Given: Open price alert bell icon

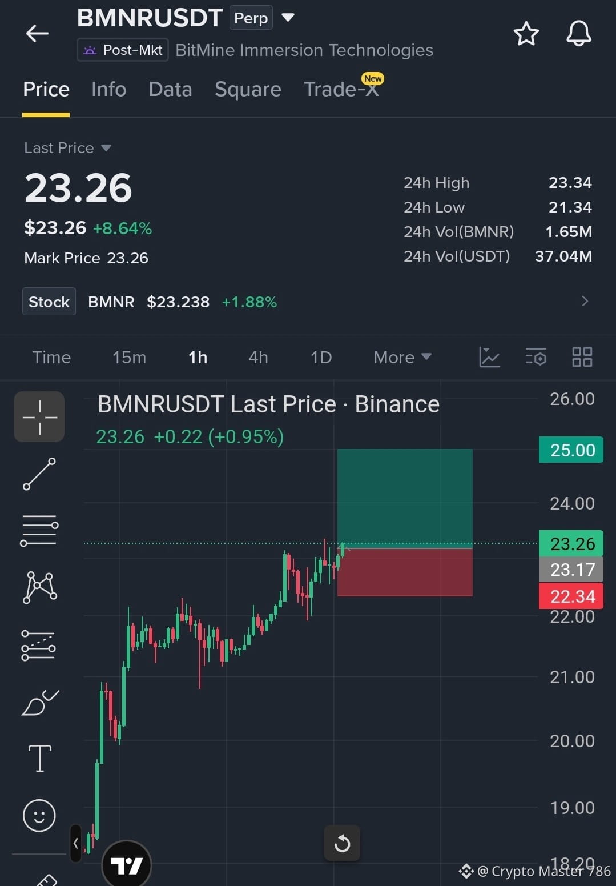Looking at the screenshot, I should (x=578, y=34).
